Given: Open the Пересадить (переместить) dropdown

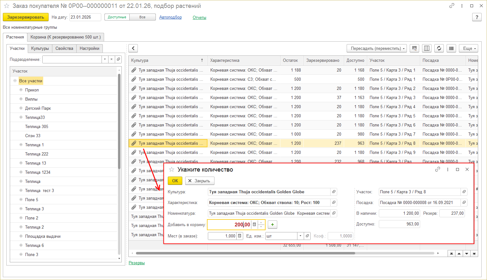Looking at the screenshot, I should coord(377,48).
